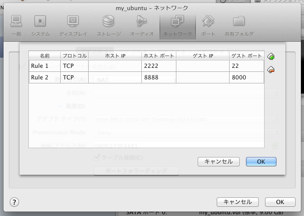This screenshot has height=216, width=304.
Task: Open help with the question mark button
Action: tap(14, 202)
